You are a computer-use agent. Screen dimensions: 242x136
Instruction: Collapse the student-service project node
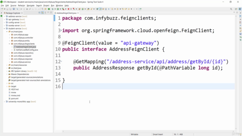(5, 29)
